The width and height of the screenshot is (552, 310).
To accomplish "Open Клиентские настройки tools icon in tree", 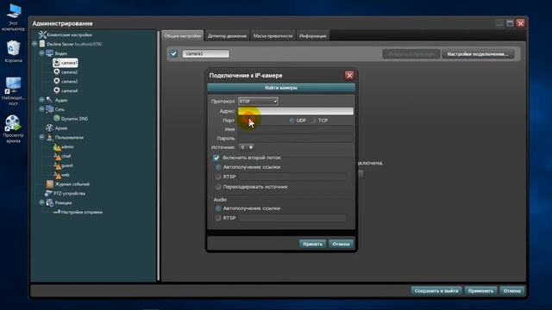I will 42,34.
